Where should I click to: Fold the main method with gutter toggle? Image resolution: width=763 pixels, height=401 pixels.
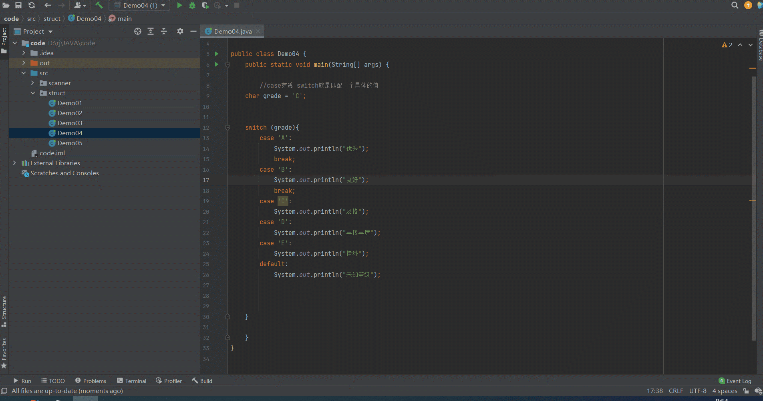227,65
